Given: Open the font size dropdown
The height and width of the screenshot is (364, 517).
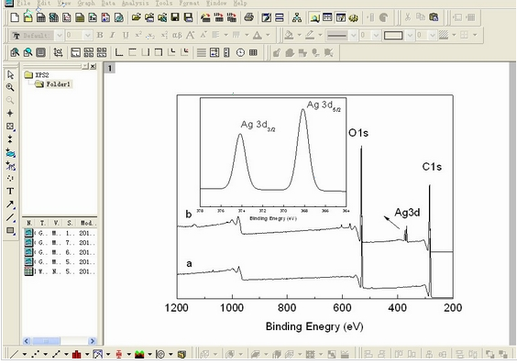Looking at the screenshot, I should click(88, 35).
